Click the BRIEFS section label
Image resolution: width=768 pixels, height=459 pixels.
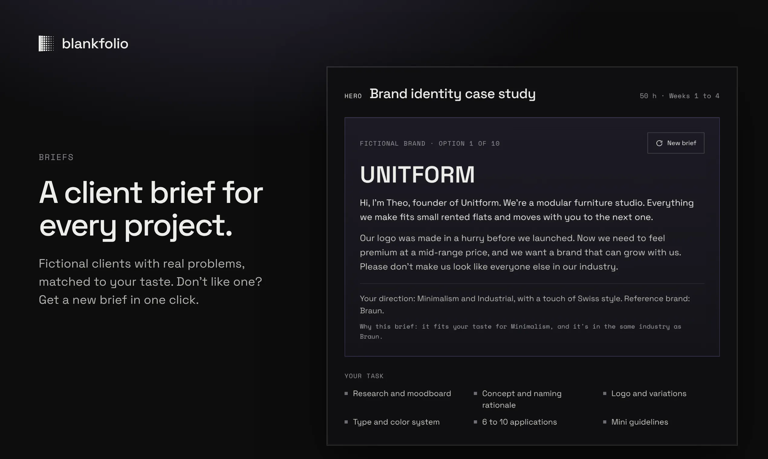[56, 157]
